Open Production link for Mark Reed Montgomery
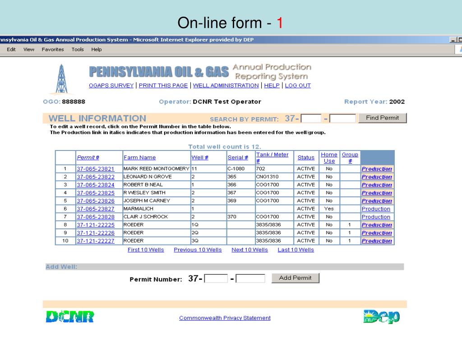 377,169
